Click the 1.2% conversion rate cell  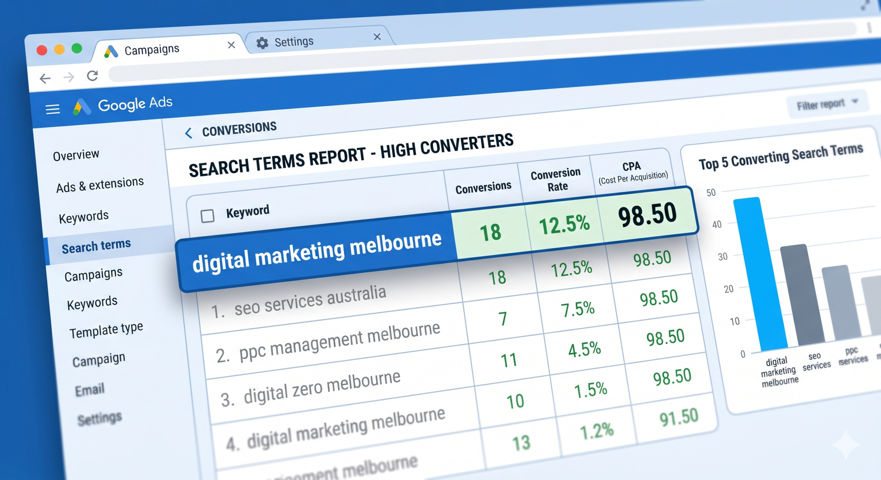coord(597,431)
